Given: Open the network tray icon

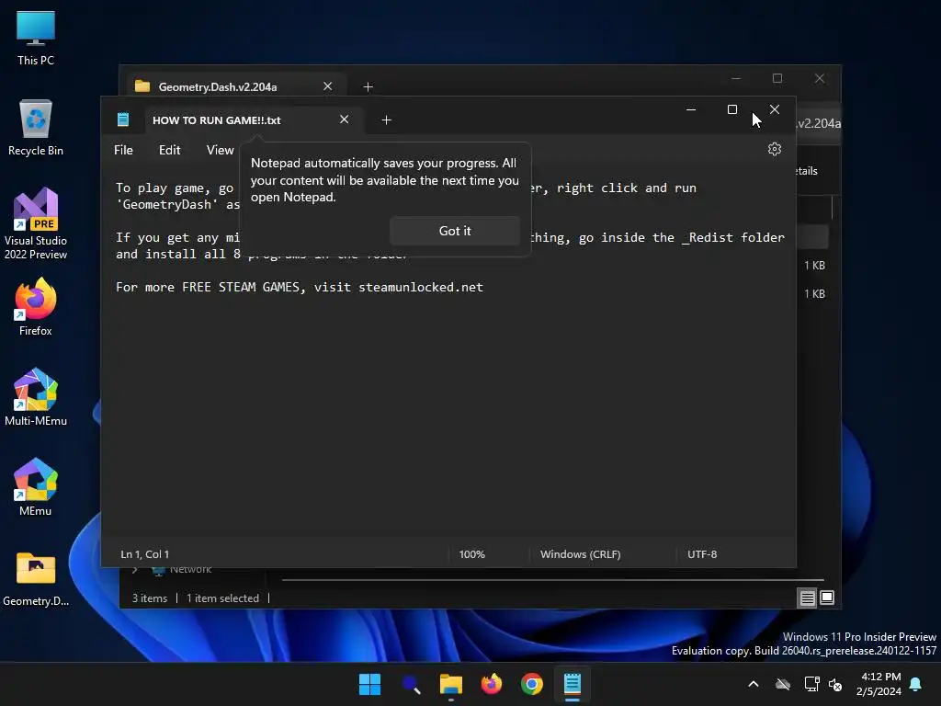Looking at the screenshot, I should [x=811, y=684].
